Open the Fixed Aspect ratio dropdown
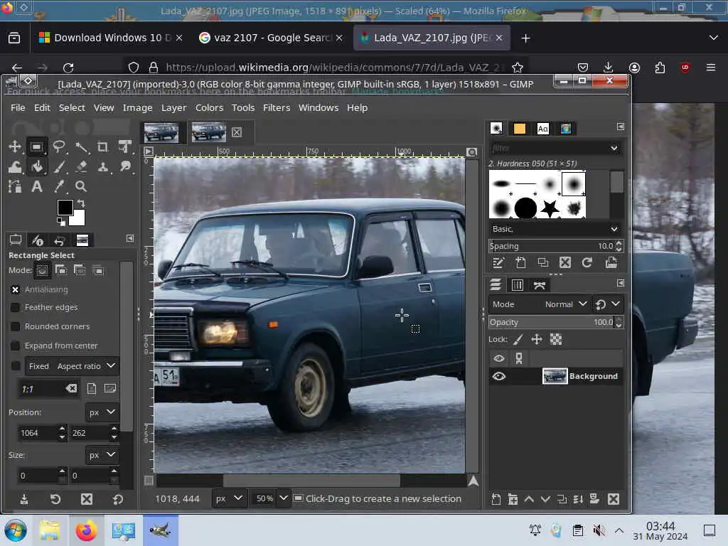728x546 pixels. coord(72,366)
